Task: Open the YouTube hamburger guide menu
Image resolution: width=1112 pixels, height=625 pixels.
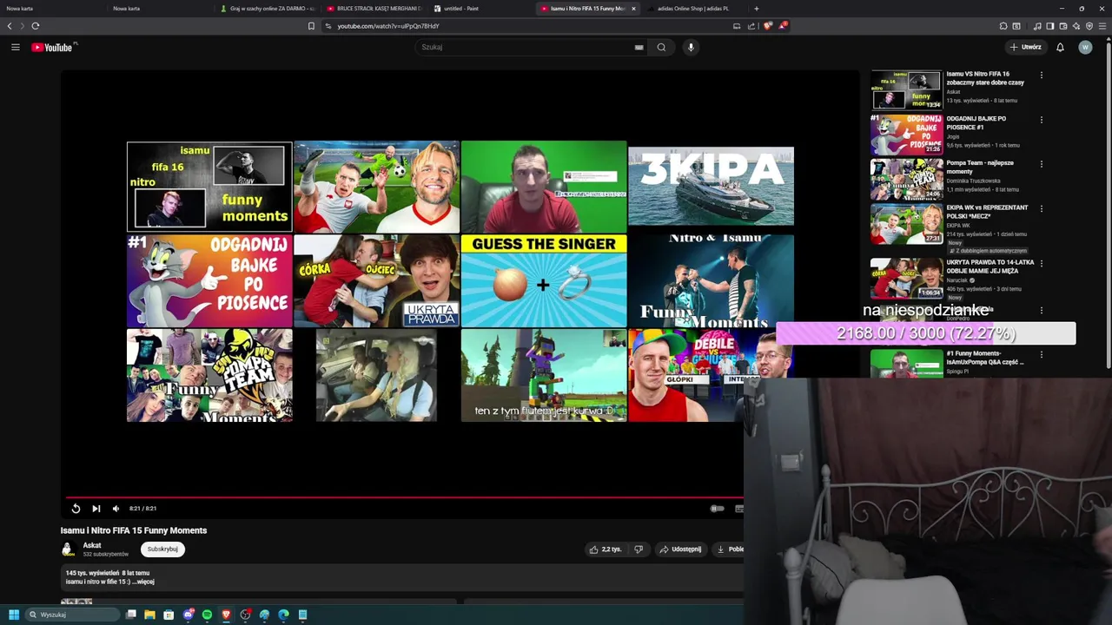Action: pyautogui.click(x=16, y=47)
